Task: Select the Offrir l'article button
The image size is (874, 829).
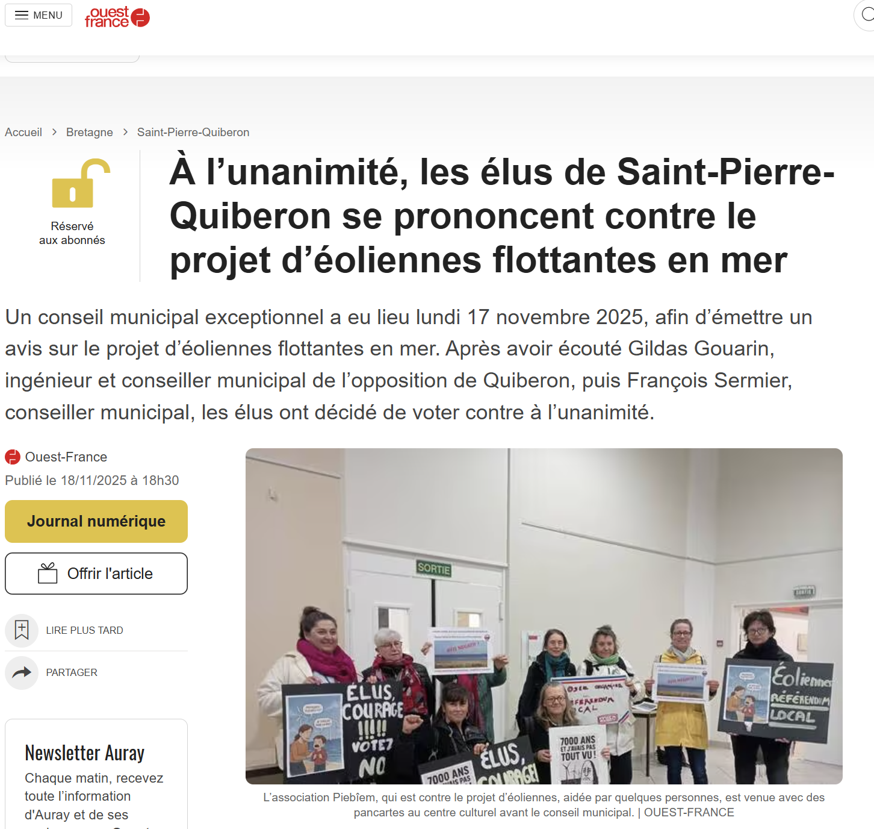Action: [96, 574]
